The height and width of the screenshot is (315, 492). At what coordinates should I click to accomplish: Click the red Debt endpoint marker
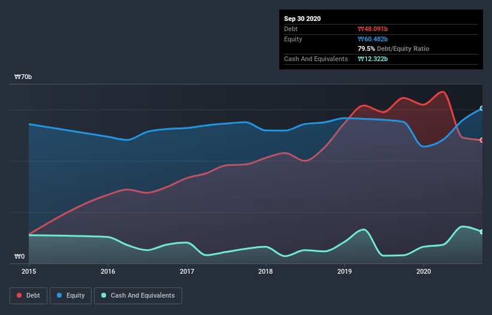click(x=482, y=140)
